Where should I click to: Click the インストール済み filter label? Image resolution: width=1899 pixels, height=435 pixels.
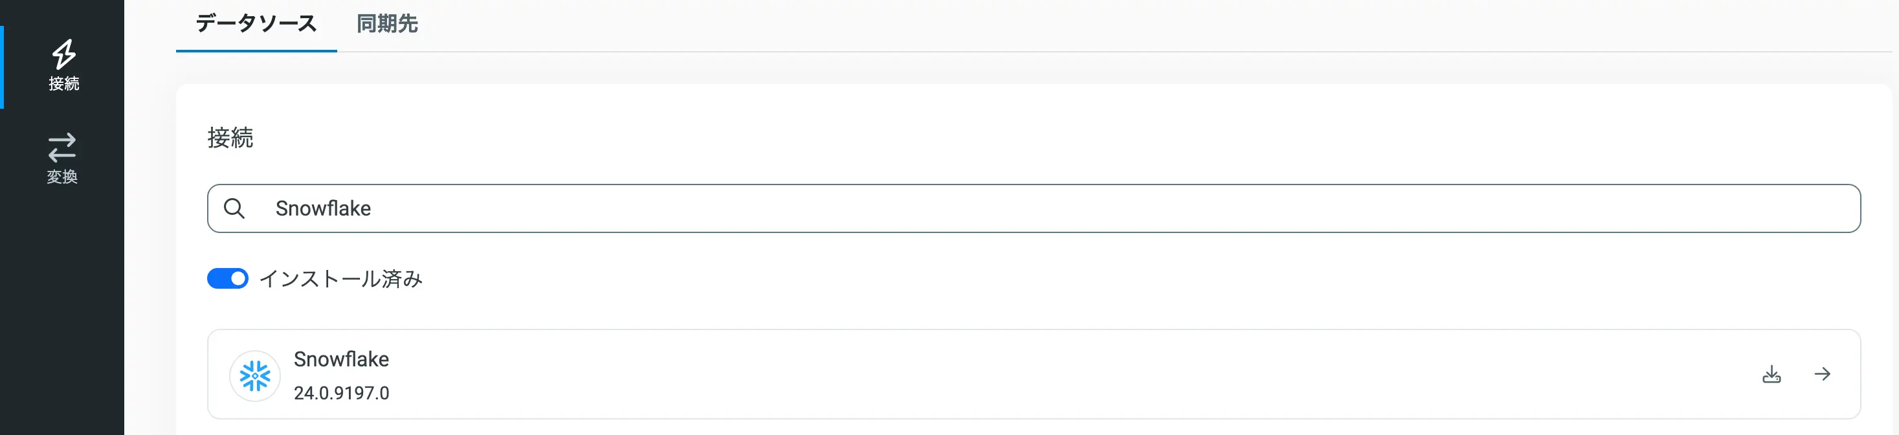tap(340, 279)
